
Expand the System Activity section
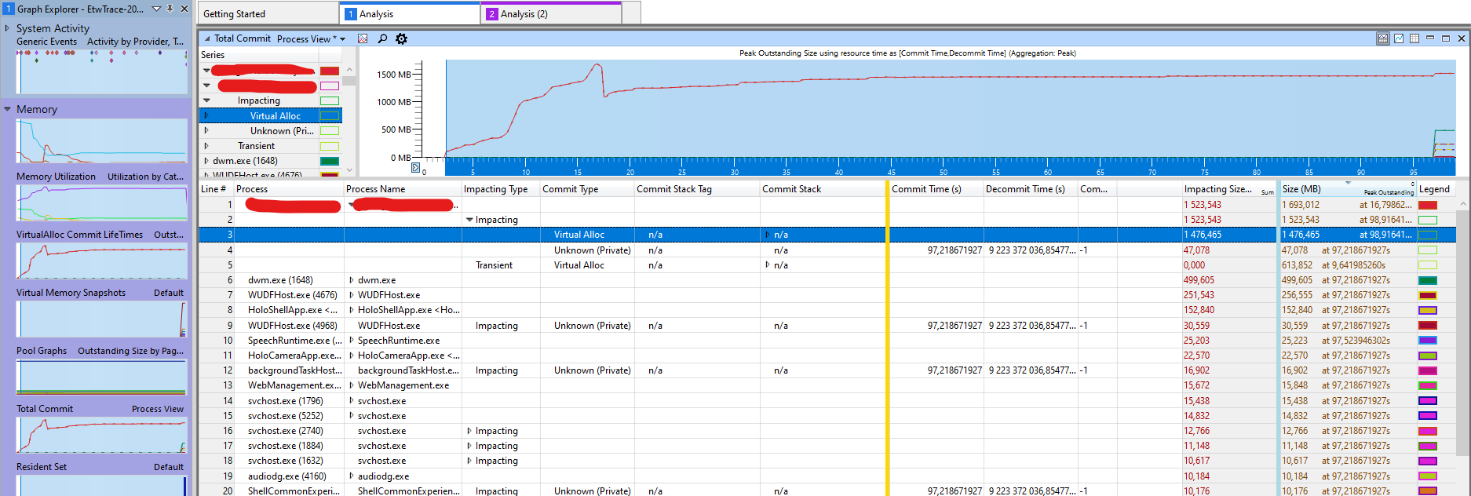click(x=7, y=28)
